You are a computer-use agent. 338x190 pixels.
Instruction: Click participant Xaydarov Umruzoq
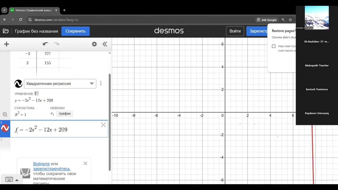coord(317,113)
